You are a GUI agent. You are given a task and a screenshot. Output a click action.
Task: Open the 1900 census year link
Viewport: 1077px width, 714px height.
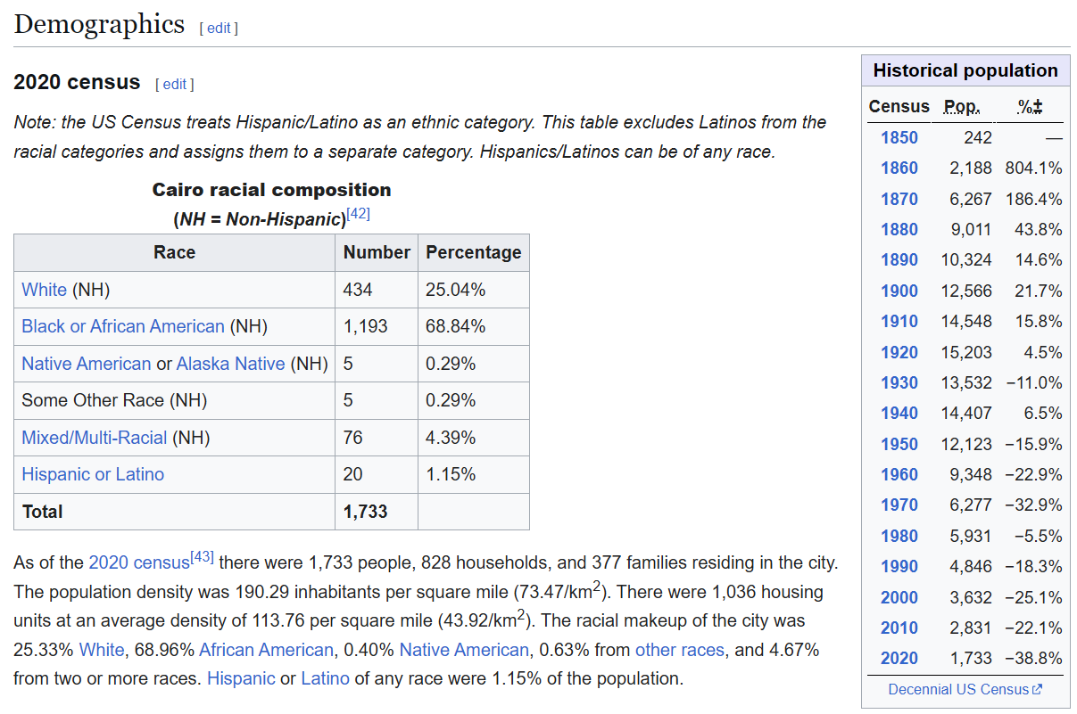899,291
